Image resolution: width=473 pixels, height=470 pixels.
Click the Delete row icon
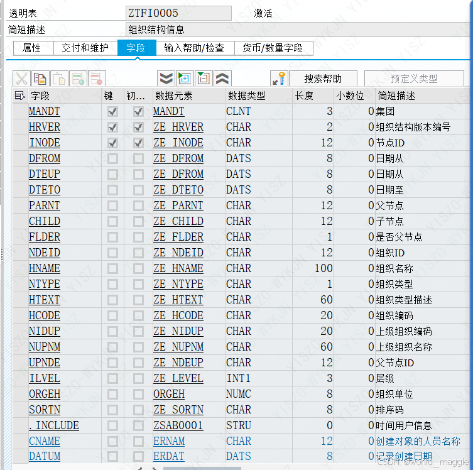point(97,79)
